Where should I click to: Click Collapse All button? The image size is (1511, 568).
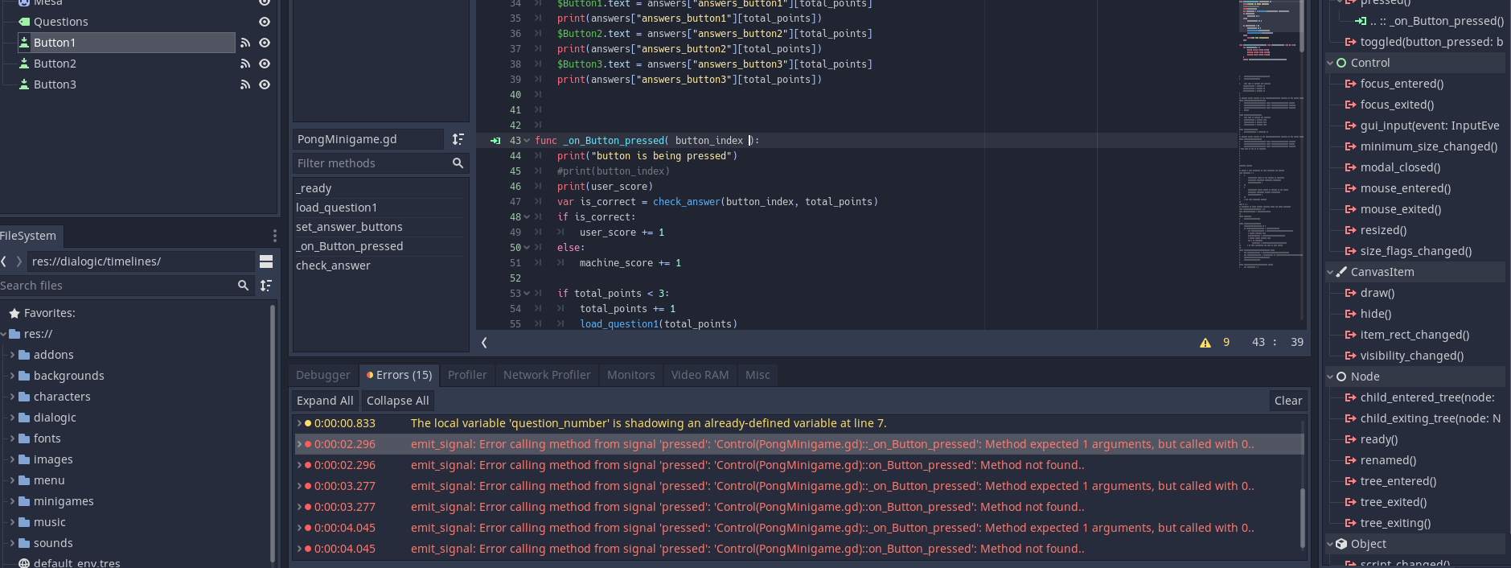398,401
